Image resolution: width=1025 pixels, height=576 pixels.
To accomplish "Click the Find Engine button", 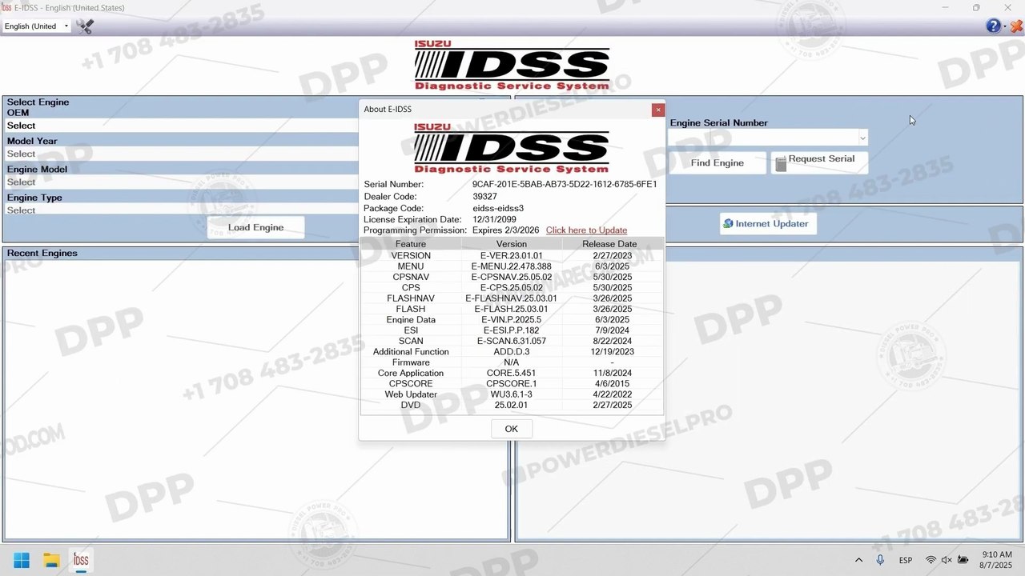I will click(717, 162).
